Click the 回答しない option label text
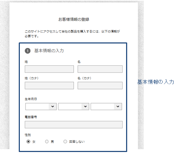 [77, 142]
